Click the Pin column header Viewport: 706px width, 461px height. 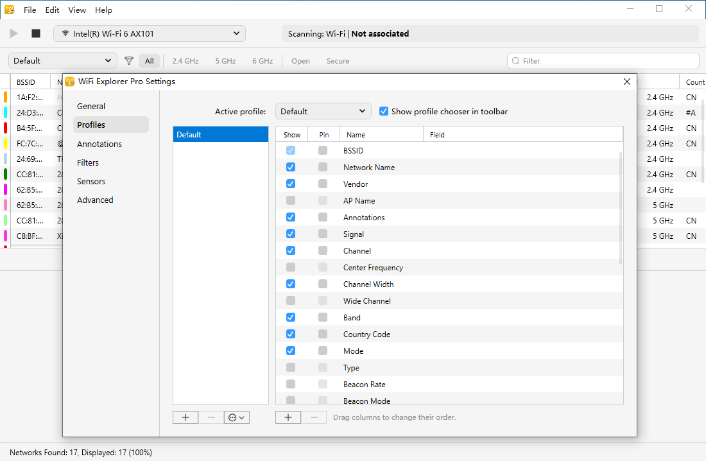[x=323, y=135]
